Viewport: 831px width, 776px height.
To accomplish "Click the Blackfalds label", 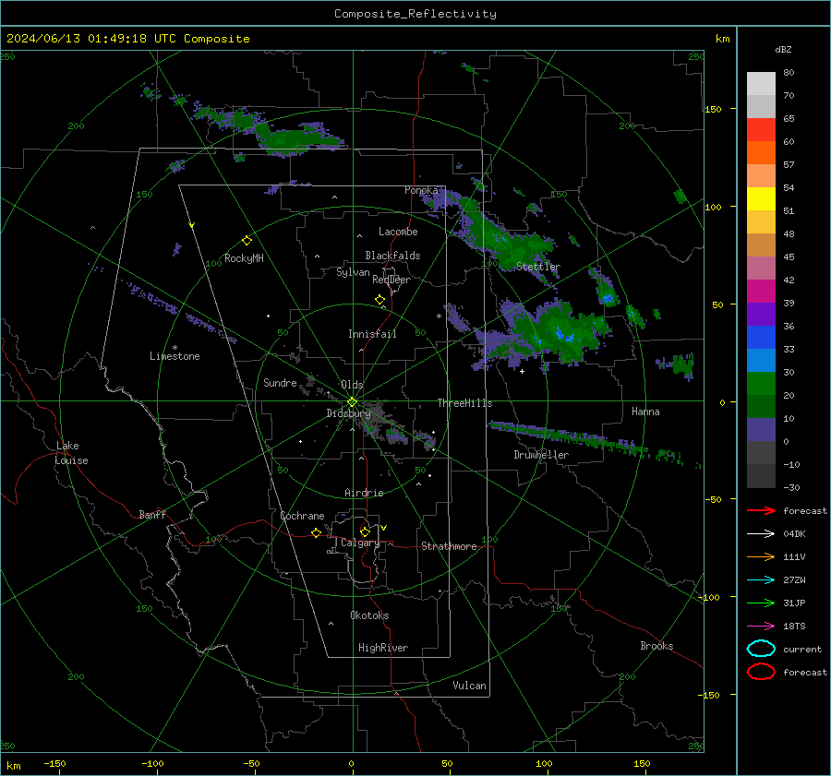I will (x=392, y=256).
